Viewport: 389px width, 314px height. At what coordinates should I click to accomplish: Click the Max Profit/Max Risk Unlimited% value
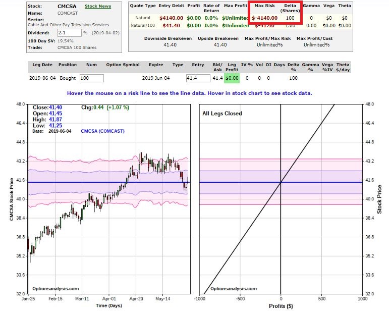(x=269, y=45)
